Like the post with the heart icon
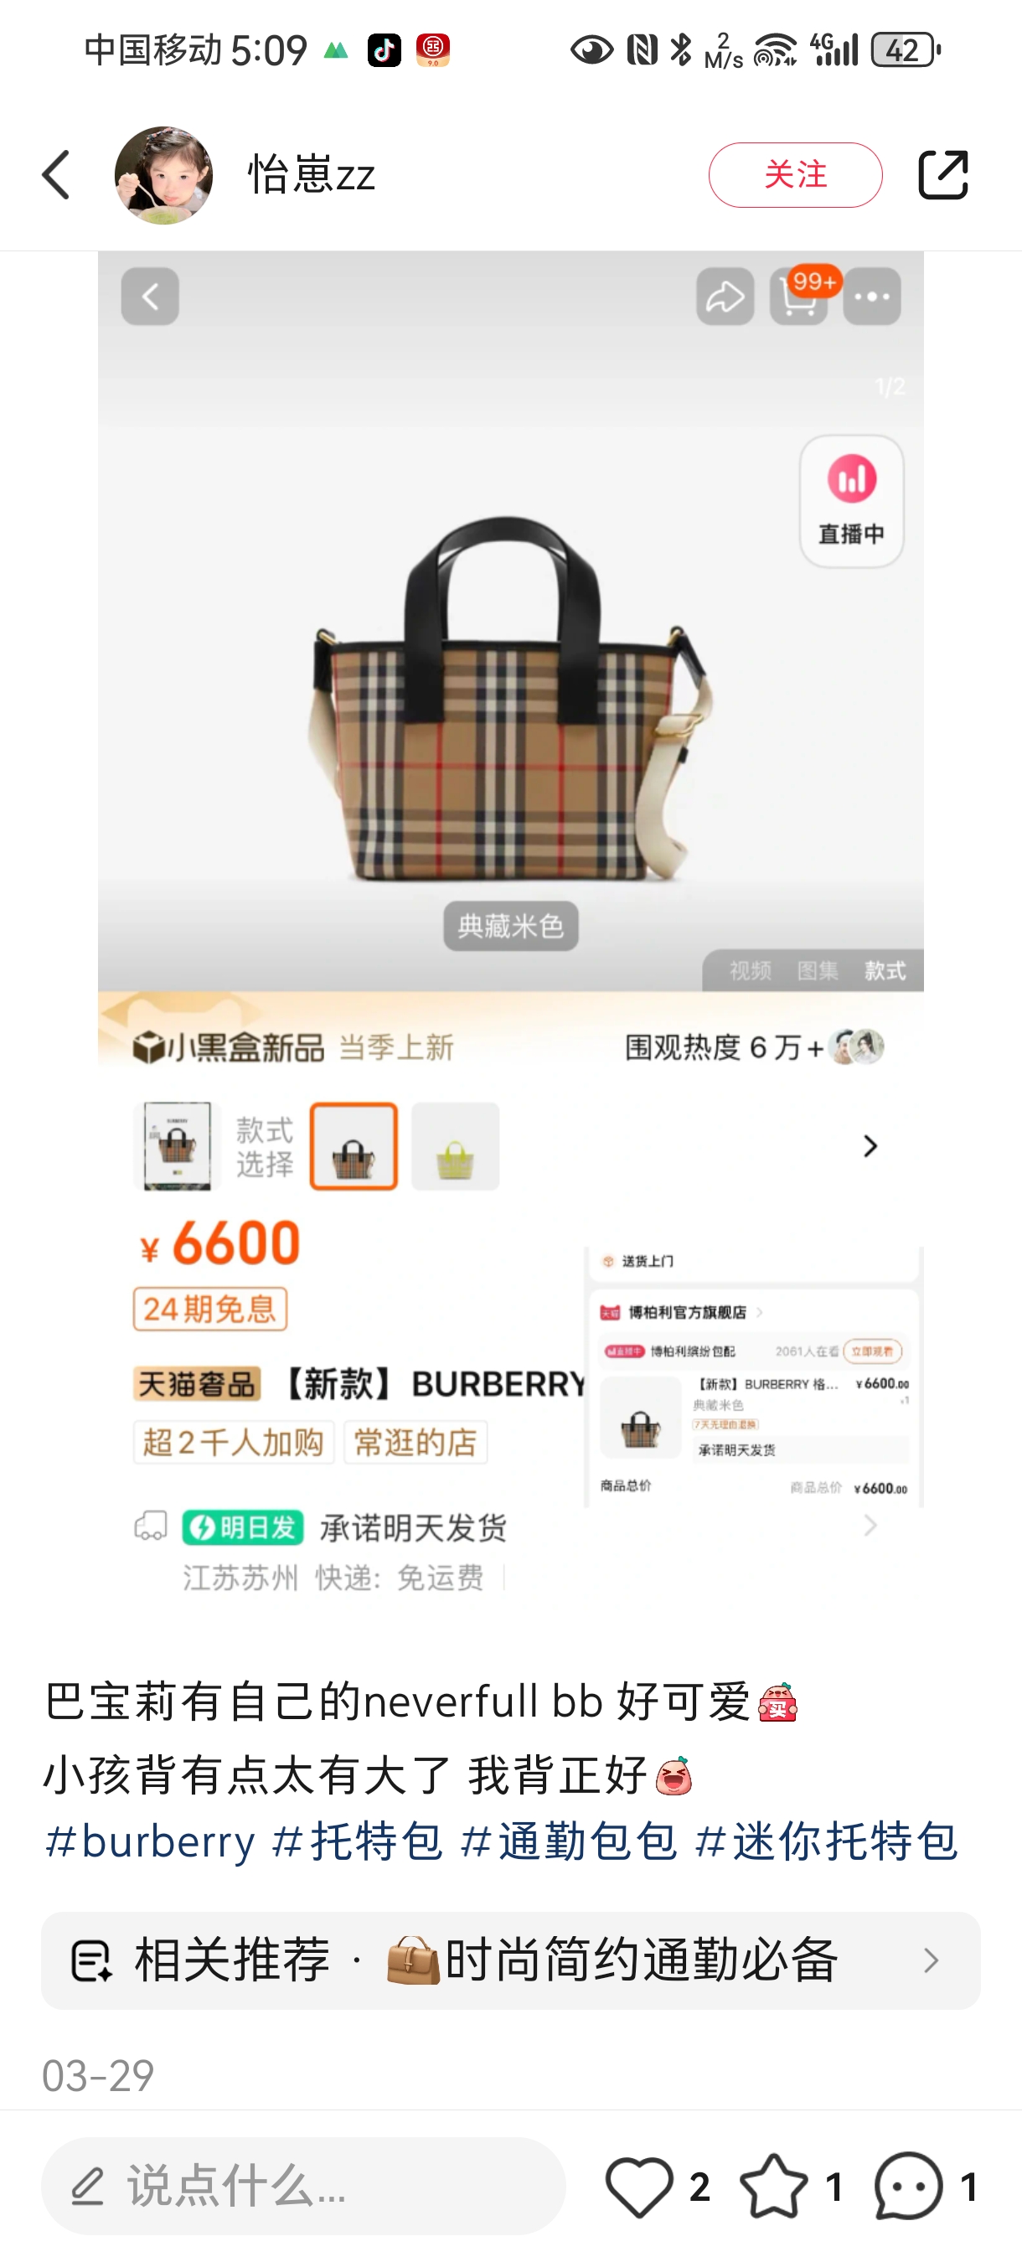1022x2262 pixels. click(x=639, y=2187)
